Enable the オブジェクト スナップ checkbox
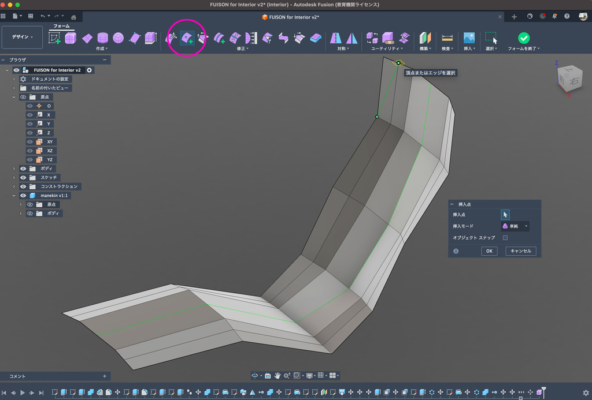This screenshot has height=400, width=592. pos(505,237)
